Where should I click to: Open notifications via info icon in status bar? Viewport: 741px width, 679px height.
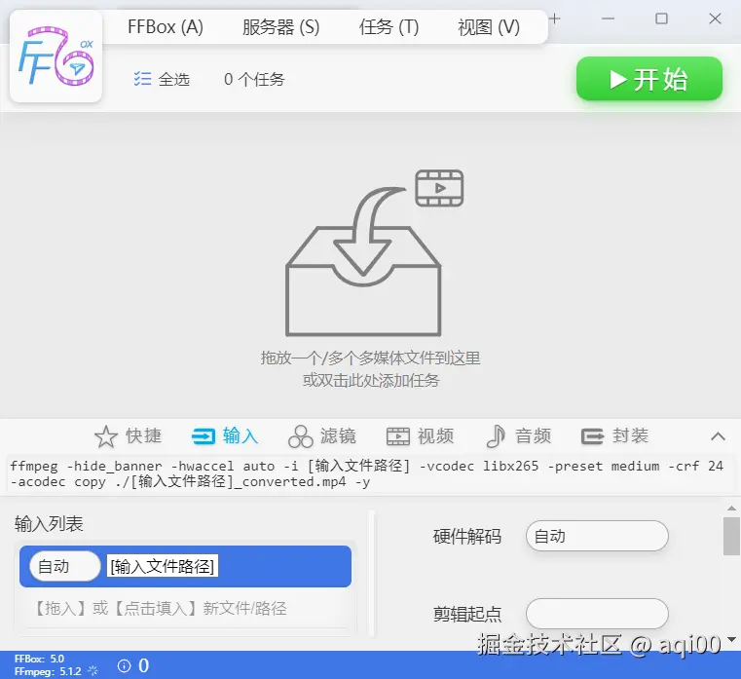pos(124,665)
